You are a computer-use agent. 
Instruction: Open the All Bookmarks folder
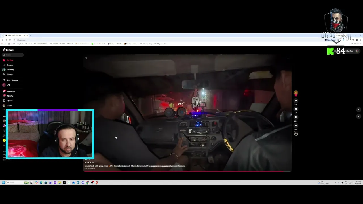click(356, 44)
